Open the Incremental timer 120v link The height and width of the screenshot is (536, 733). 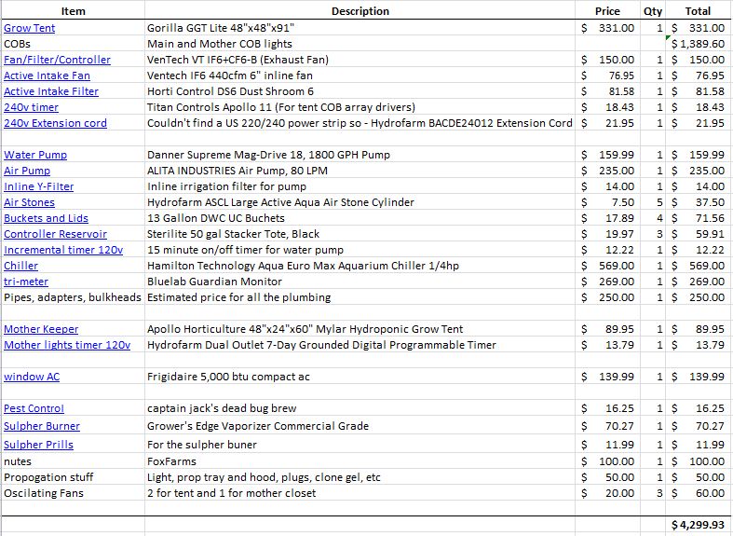click(x=63, y=250)
